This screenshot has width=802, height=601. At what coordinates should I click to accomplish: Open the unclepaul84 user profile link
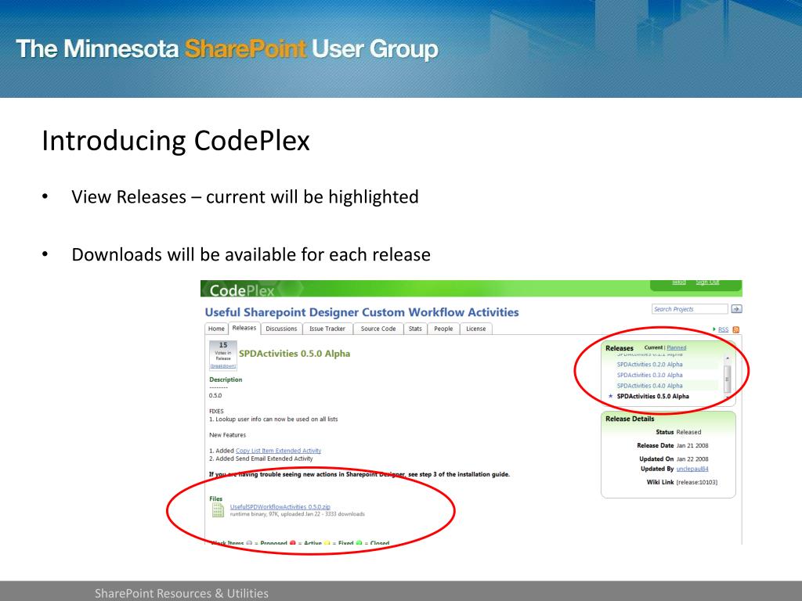[692, 469]
